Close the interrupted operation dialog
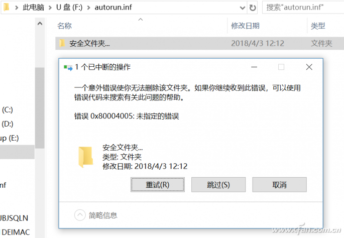The image size is (344, 238). coord(309,67)
